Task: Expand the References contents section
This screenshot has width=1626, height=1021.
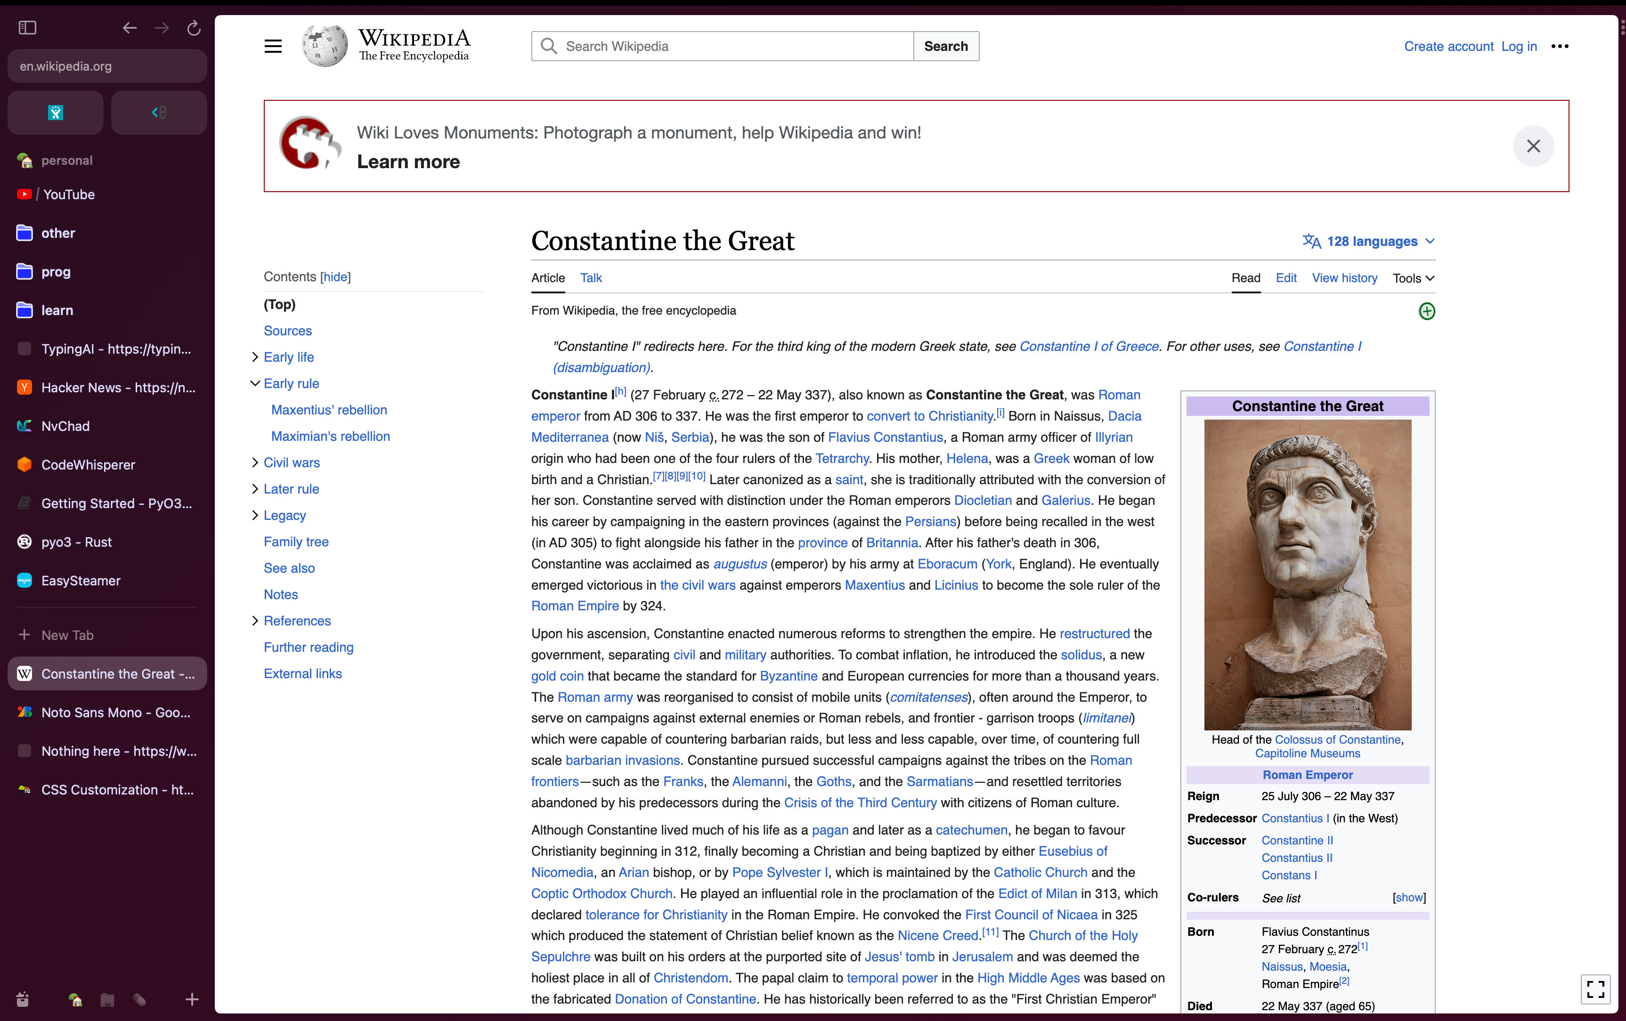Action: 254,621
